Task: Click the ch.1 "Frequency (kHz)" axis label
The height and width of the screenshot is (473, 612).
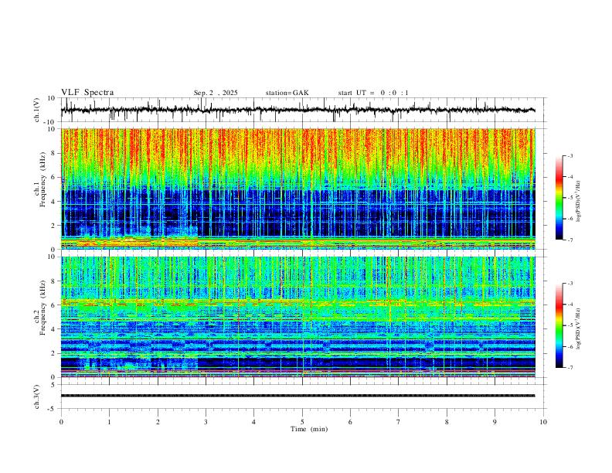Action: coord(42,179)
